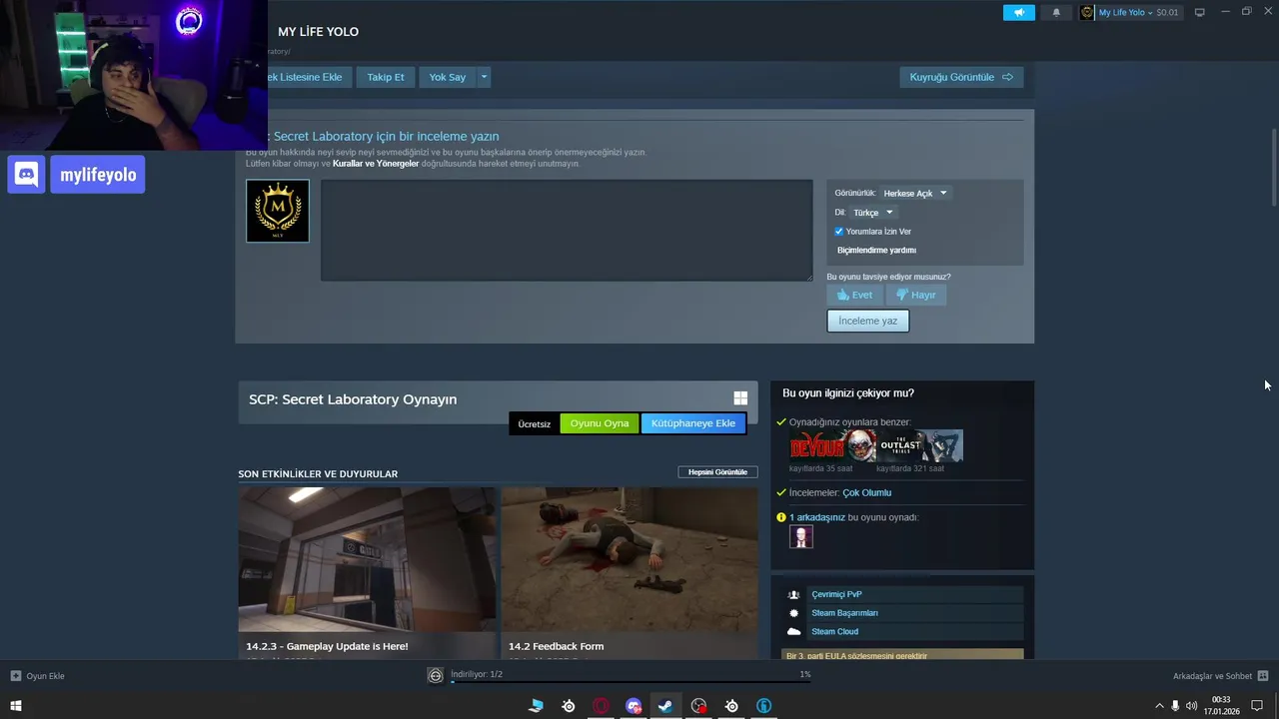Viewport: 1279px width, 719px height.
Task: Open the 14.2 Feedback Form news thumbnail
Action: [x=630, y=559]
